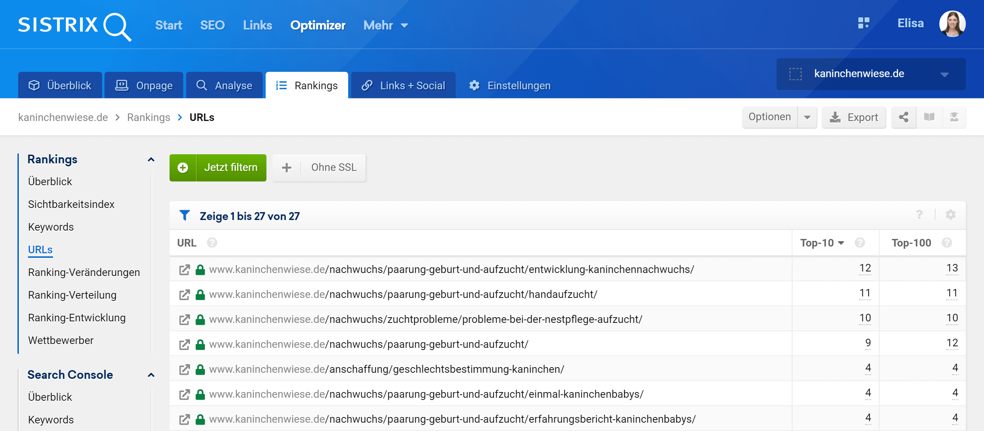Open the dashboard add-widget grid icon
The image size is (984, 431).
coord(863,23)
